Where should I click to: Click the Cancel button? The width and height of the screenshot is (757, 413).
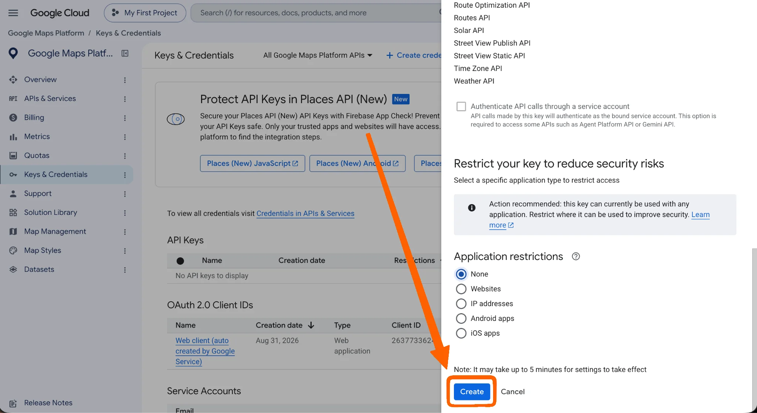pos(512,392)
